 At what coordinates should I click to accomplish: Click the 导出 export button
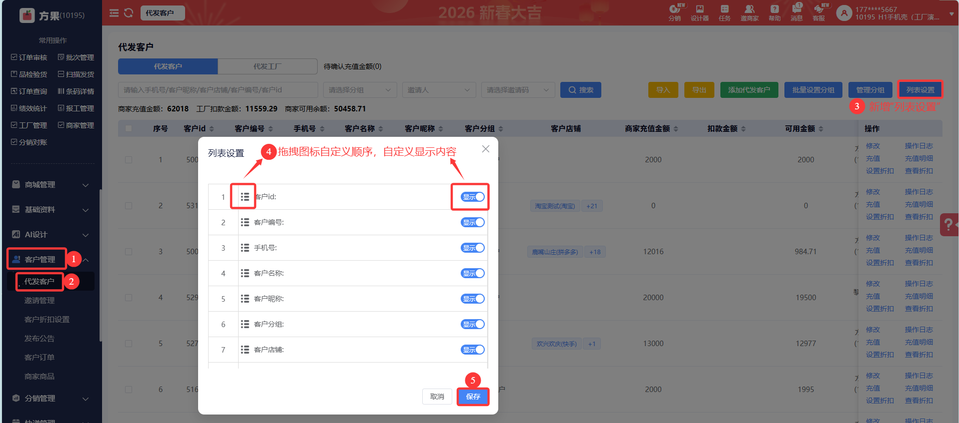(699, 90)
